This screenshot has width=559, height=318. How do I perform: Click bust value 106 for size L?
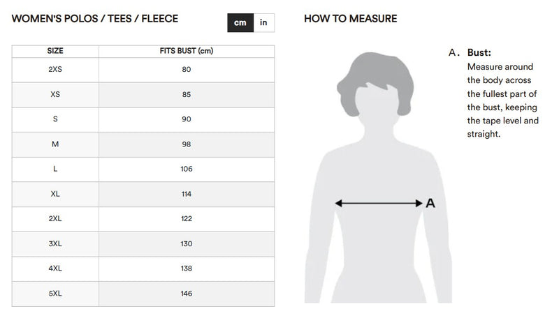coord(187,169)
